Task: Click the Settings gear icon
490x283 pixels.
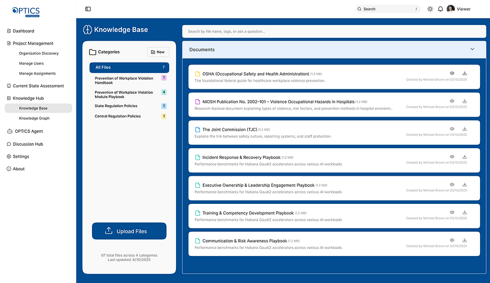Action: pos(9,156)
